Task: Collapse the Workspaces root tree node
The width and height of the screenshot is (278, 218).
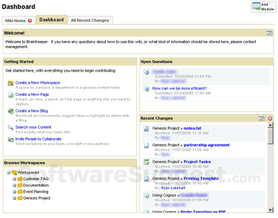Action: [x=8, y=173]
